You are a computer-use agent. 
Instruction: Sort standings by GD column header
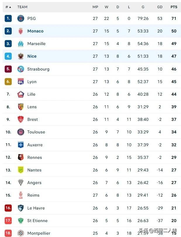[160, 7]
